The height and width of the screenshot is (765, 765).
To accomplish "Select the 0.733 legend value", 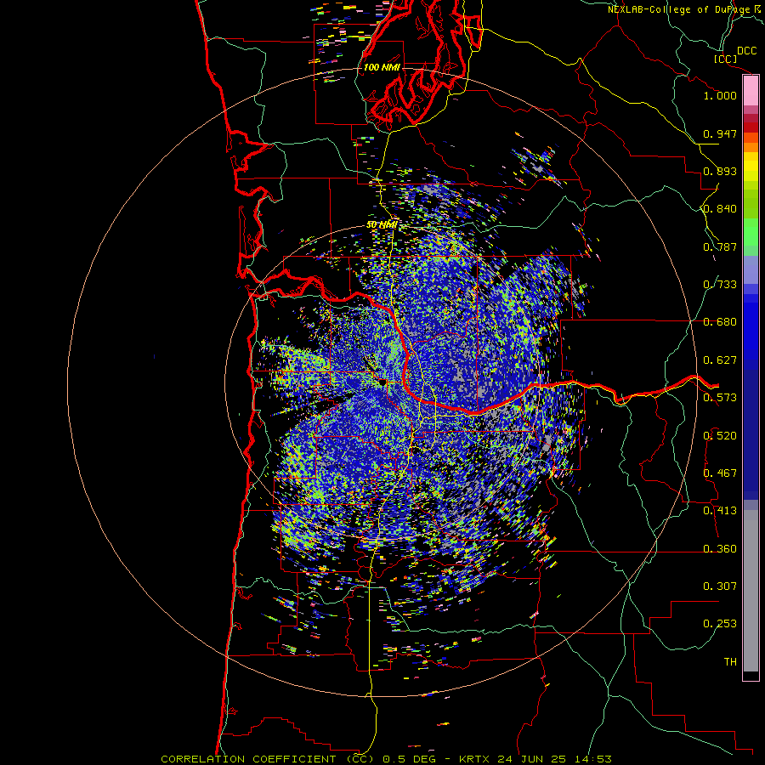I will tap(720, 285).
